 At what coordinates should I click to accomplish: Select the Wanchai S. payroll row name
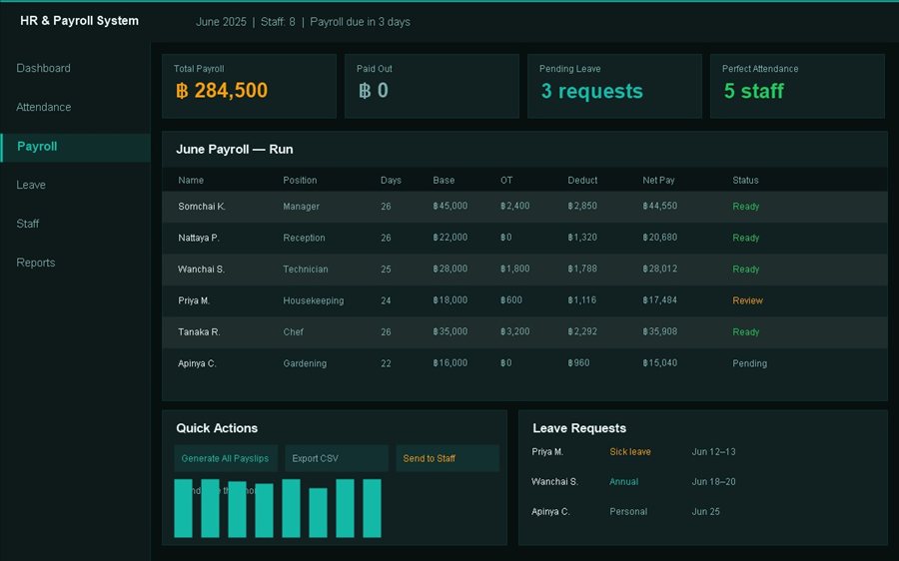tap(201, 270)
